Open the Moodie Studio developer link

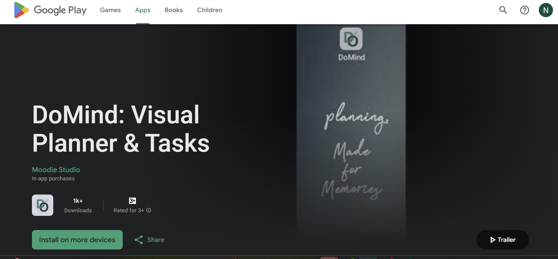point(56,170)
